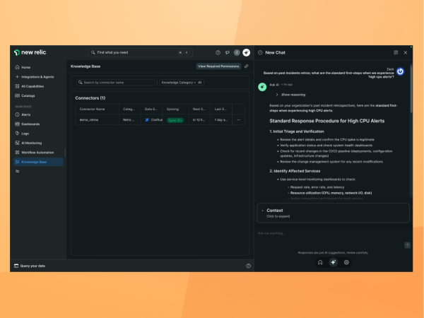The image size is (424, 318).
Task: Expand the Context section
Action: [333, 213]
